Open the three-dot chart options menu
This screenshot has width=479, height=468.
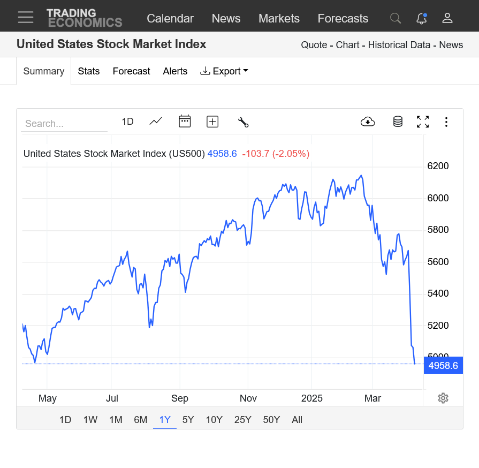coord(446,122)
